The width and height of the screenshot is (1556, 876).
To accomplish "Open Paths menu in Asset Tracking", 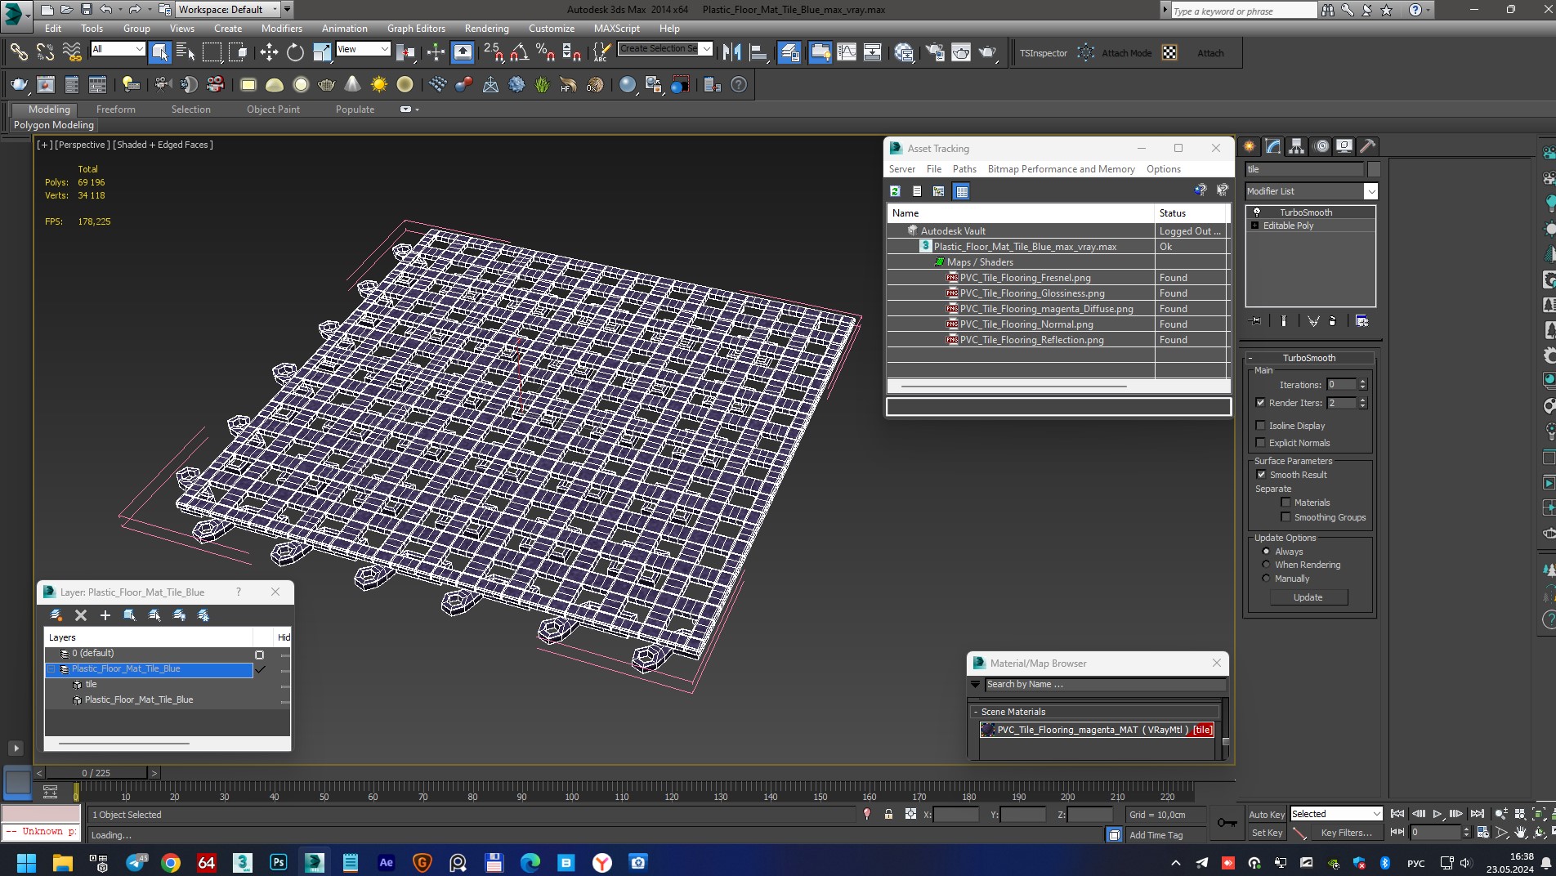I will click(x=964, y=169).
